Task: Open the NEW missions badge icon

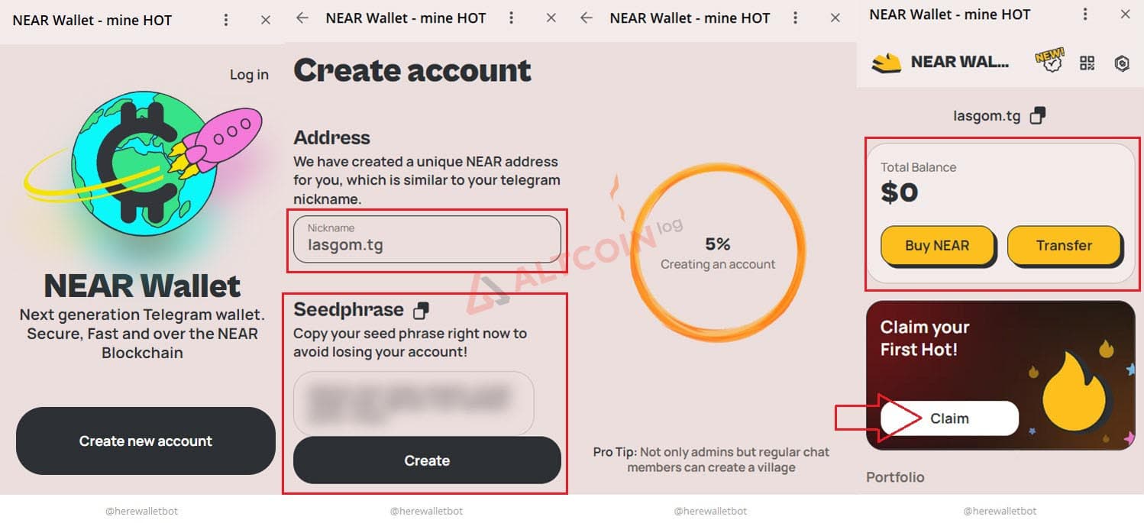Action: [1049, 62]
